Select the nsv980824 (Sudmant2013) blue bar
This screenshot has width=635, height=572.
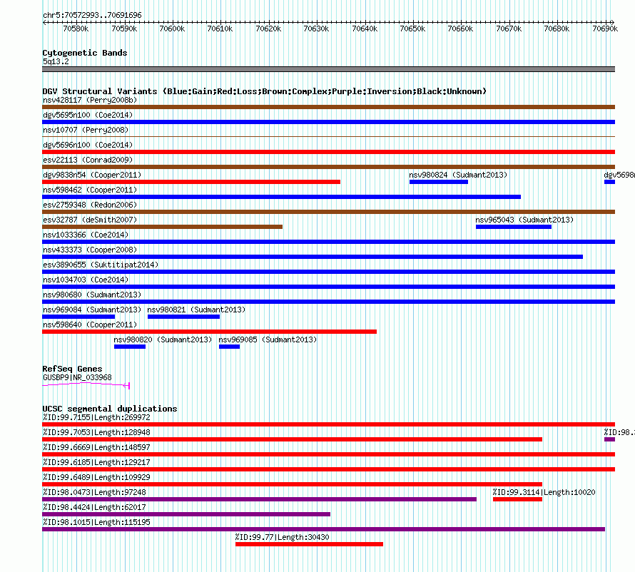pyautogui.click(x=439, y=182)
